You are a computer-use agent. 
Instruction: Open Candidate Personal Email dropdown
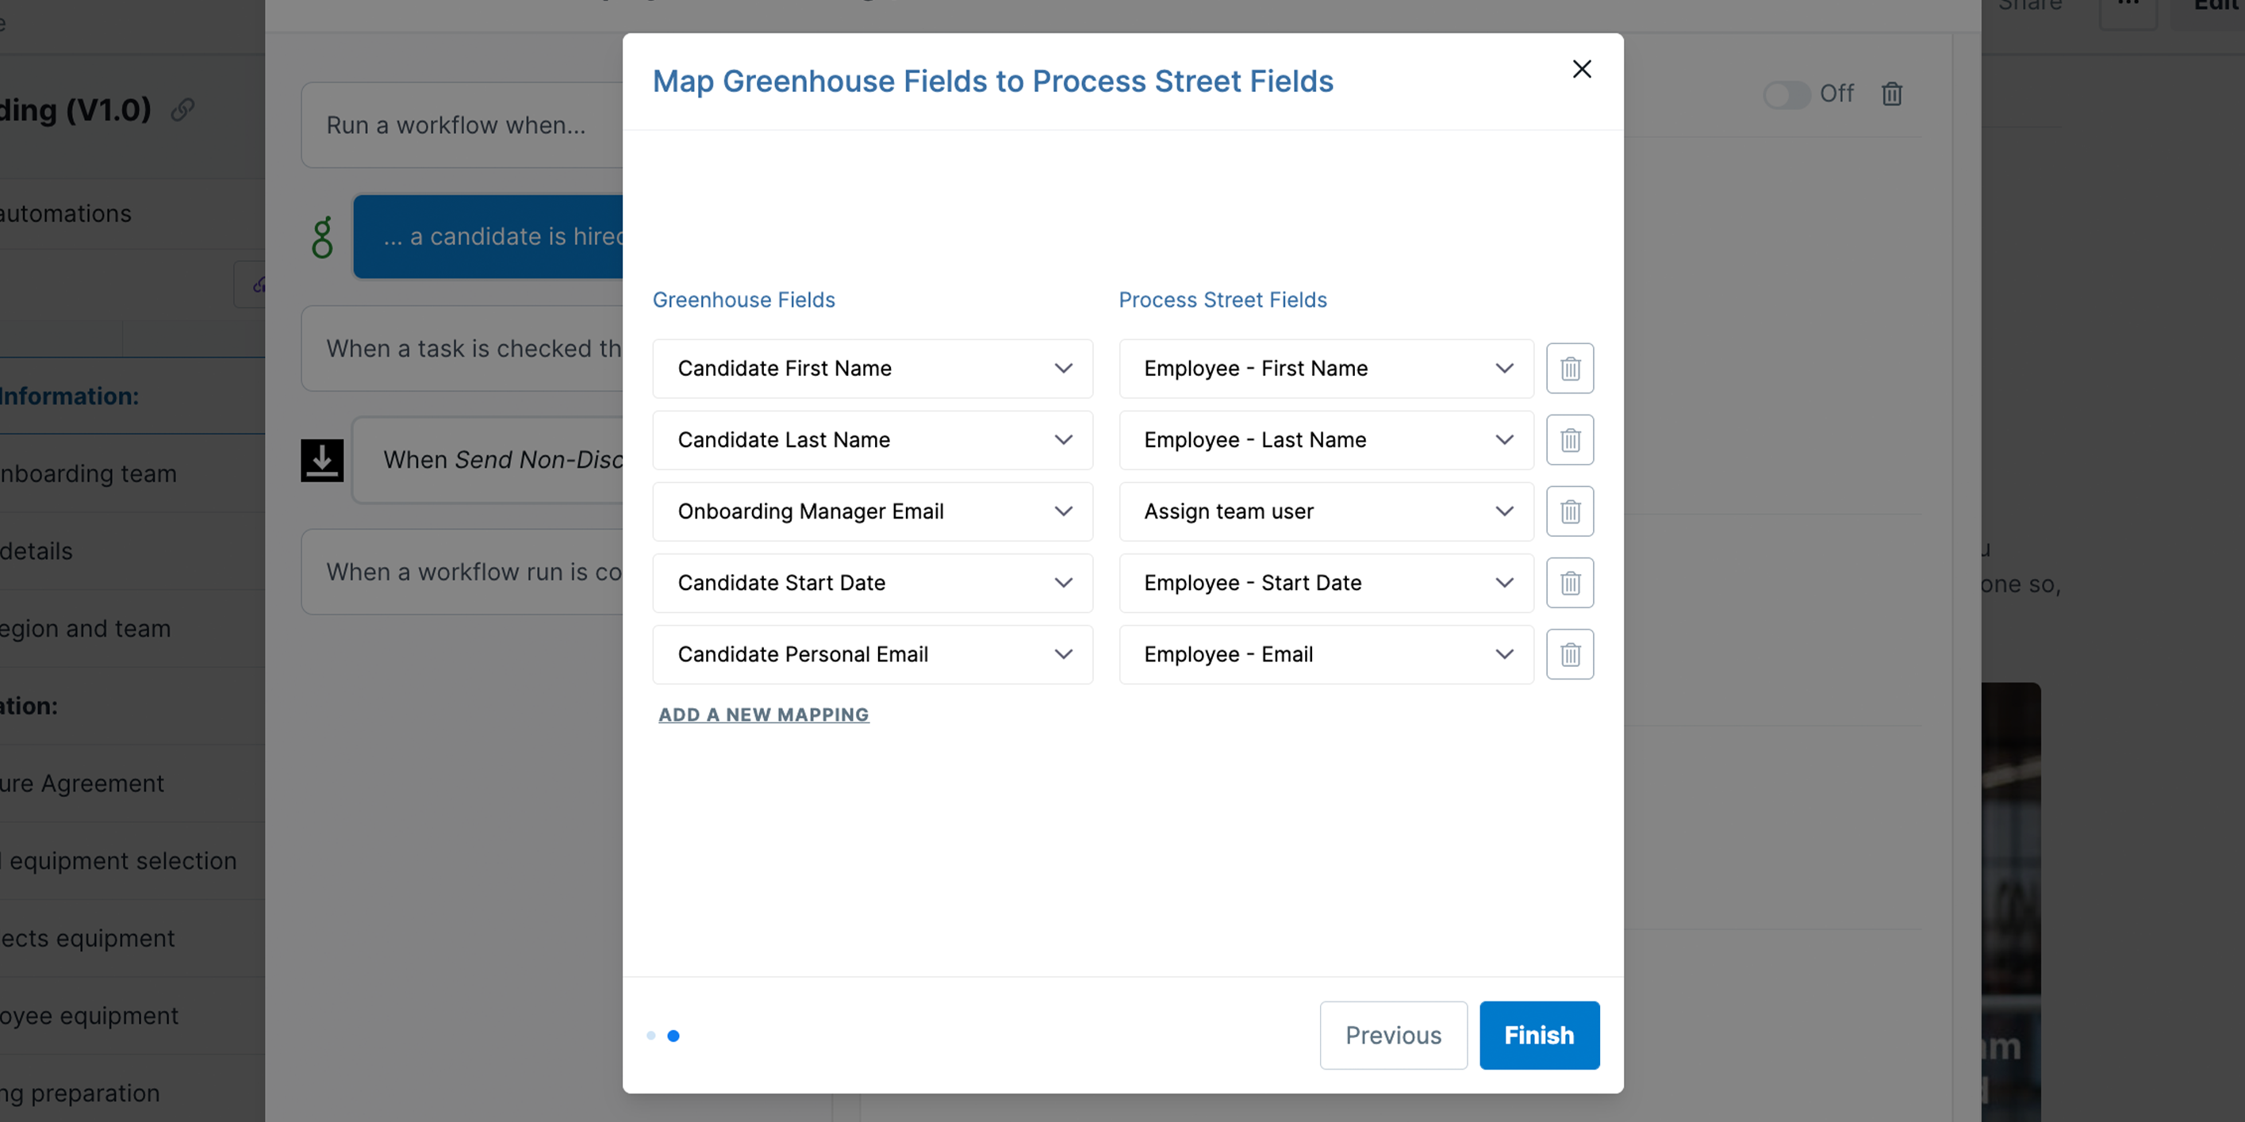click(873, 654)
